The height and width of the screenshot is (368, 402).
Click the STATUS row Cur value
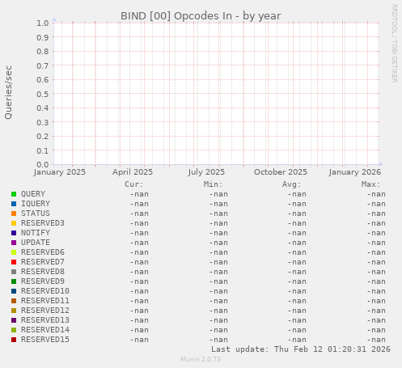[139, 214]
